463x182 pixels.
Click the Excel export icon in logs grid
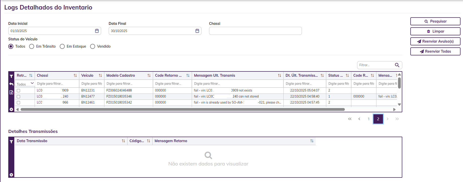pyautogui.click(x=11, y=92)
